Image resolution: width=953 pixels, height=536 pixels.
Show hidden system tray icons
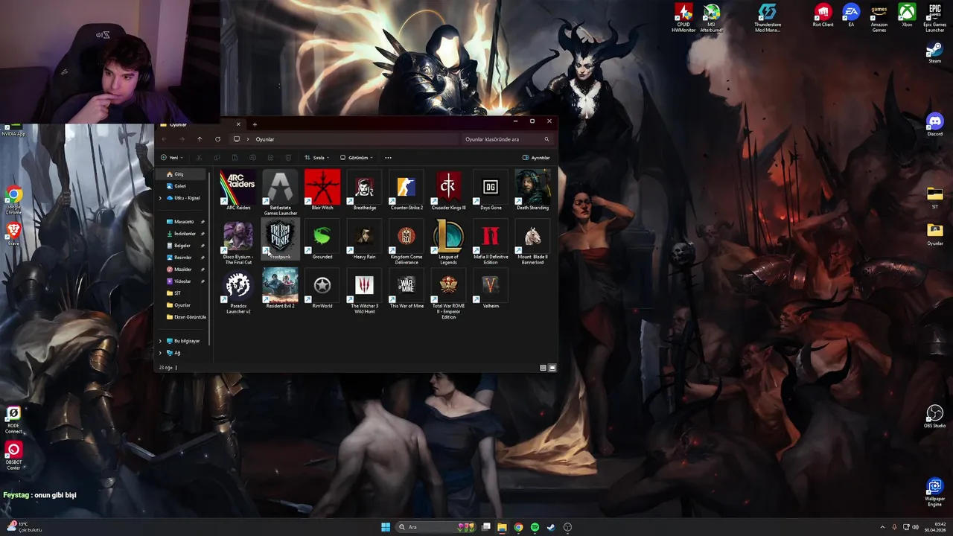tap(882, 527)
